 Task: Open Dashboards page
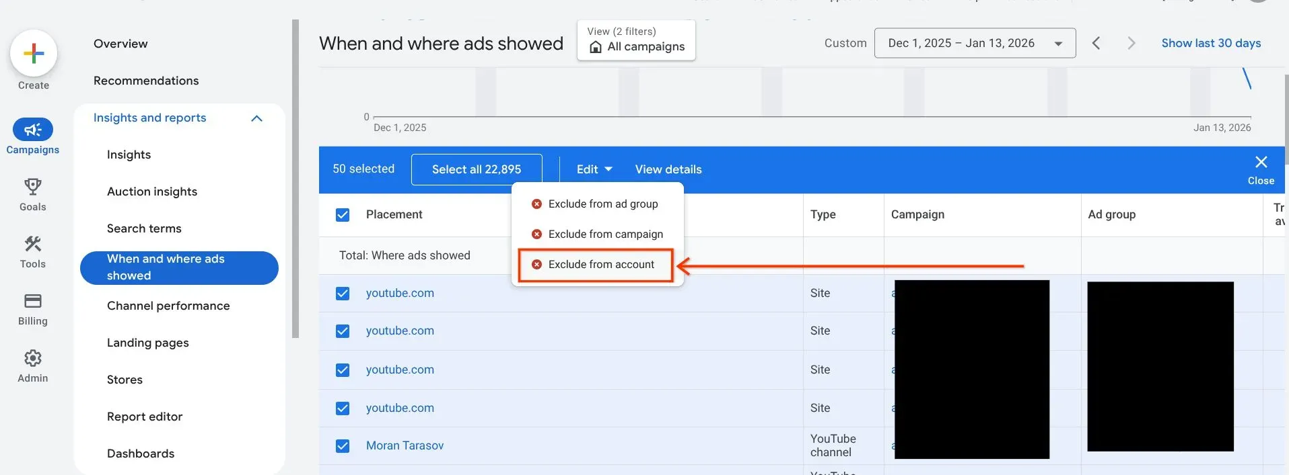pos(141,454)
